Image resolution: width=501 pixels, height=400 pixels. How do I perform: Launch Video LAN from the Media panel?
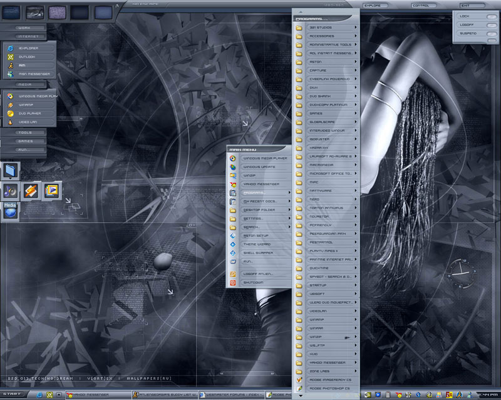28,122
